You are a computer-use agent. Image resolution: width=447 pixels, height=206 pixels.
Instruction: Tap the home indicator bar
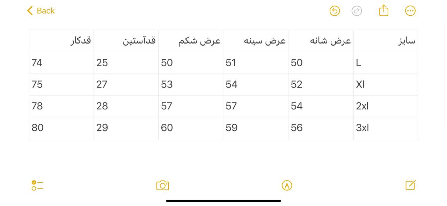[x=223, y=201]
